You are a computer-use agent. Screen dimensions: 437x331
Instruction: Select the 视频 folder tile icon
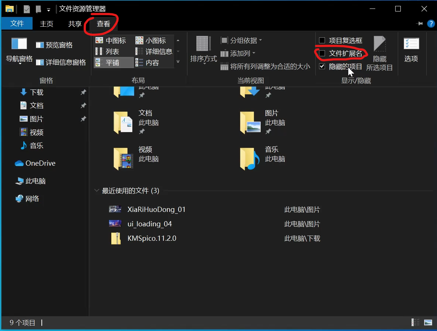pos(123,159)
